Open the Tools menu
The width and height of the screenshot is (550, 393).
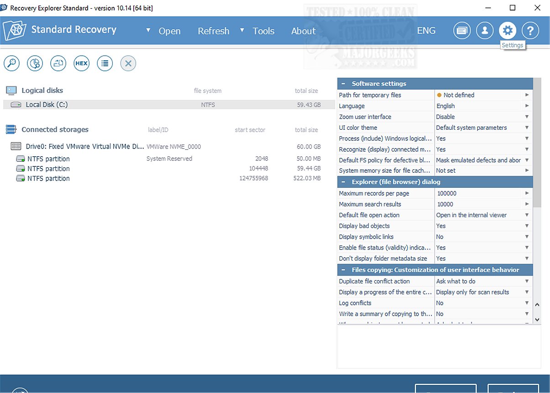coord(263,31)
